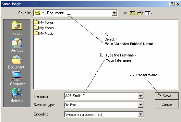The image size is (181, 122).
Task: Open the History location in the sidebar
Action: (17, 28)
